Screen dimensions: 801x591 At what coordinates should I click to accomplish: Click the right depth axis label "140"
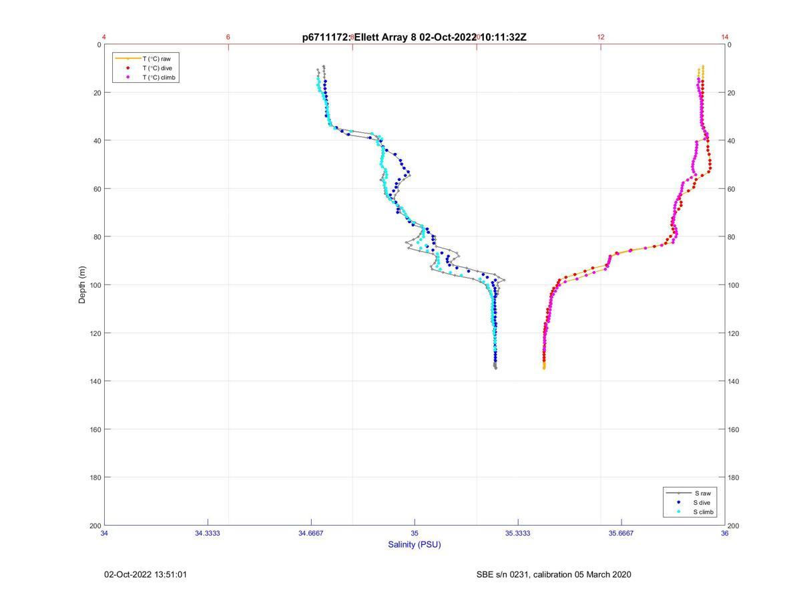coord(734,381)
